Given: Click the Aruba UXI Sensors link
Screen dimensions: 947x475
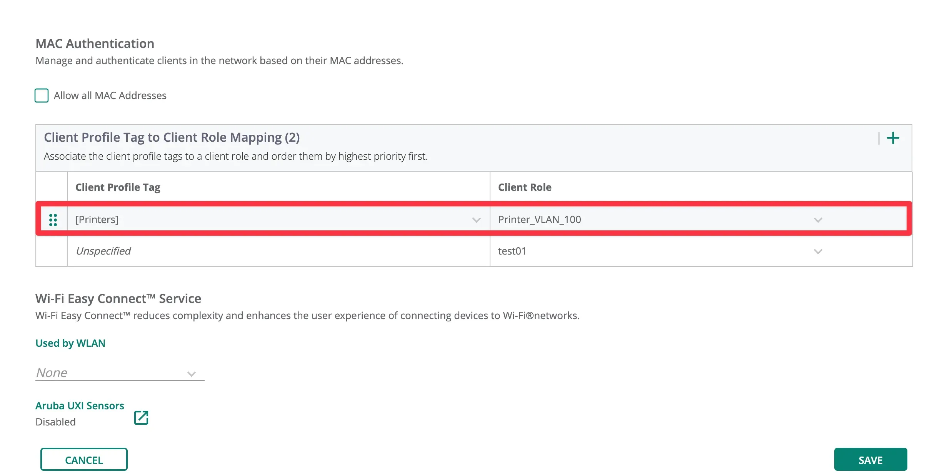Looking at the screenshot, I should (80, 405).
